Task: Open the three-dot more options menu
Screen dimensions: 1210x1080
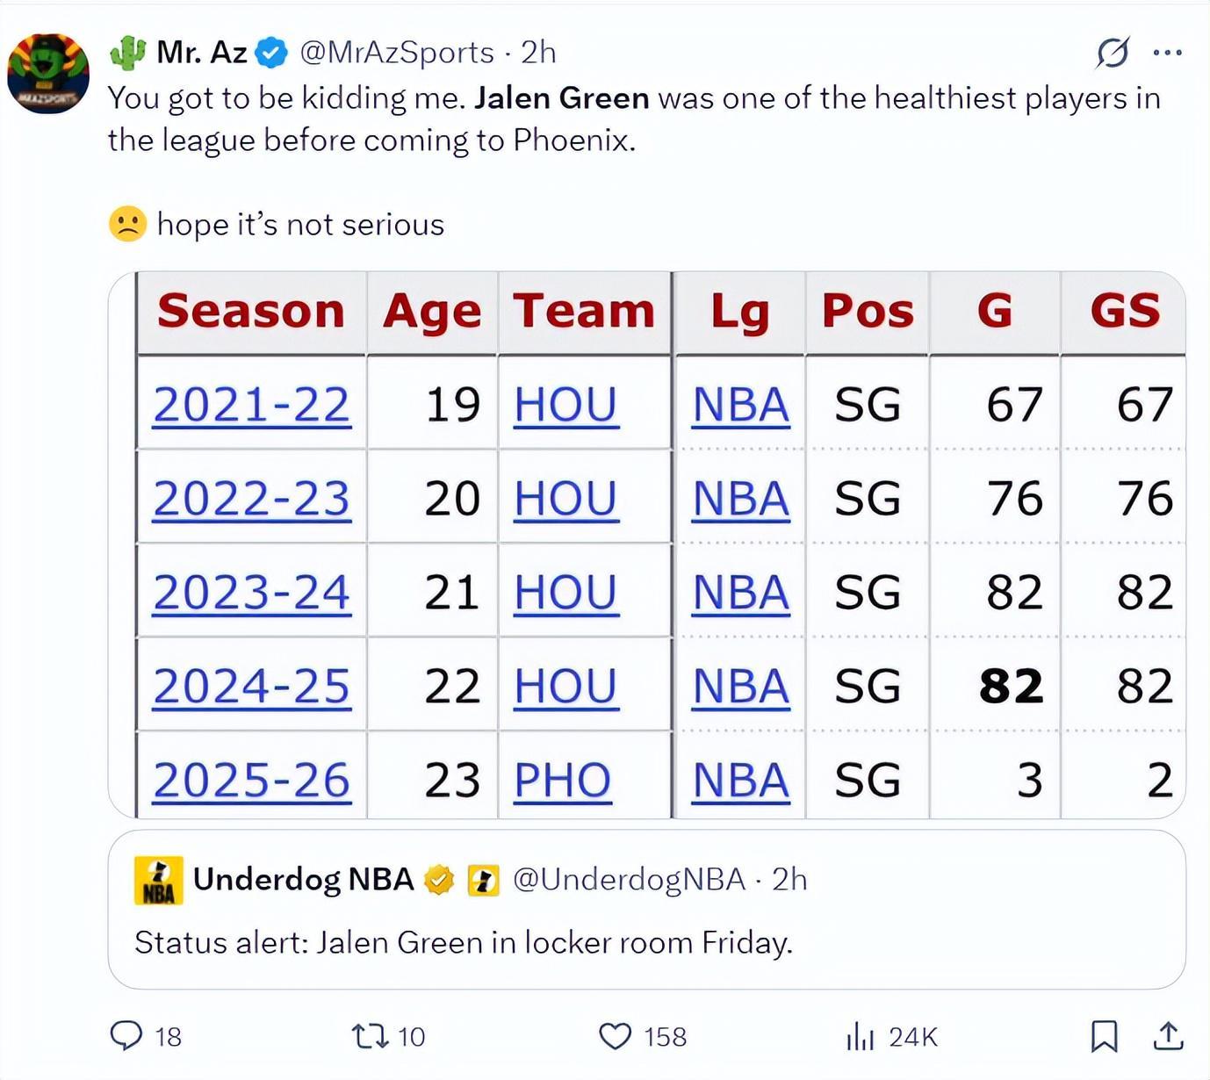Action: (1167, 53)
